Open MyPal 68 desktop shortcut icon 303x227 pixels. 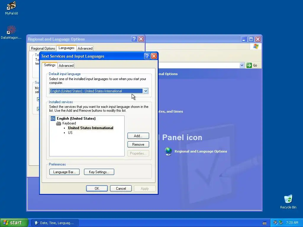tap(12, 5)
